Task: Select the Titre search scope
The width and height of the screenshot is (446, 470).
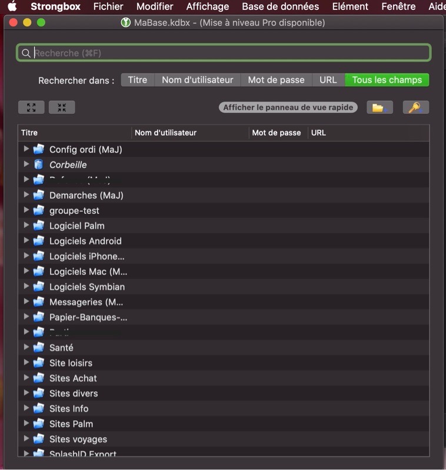Action: pos(138,80)
